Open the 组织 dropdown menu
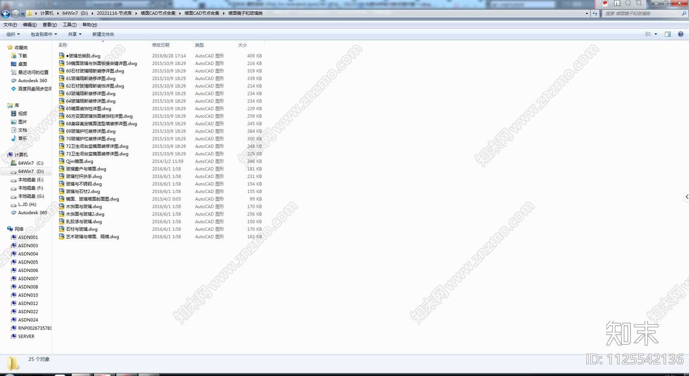 tap(13, 34)
